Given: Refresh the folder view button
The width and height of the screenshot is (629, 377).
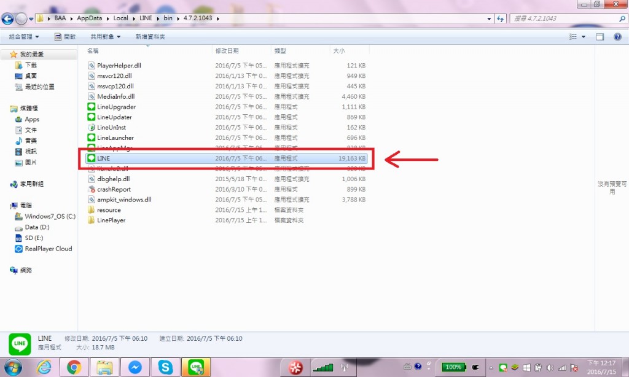Looking at the screenshot, I should point(500,18).
